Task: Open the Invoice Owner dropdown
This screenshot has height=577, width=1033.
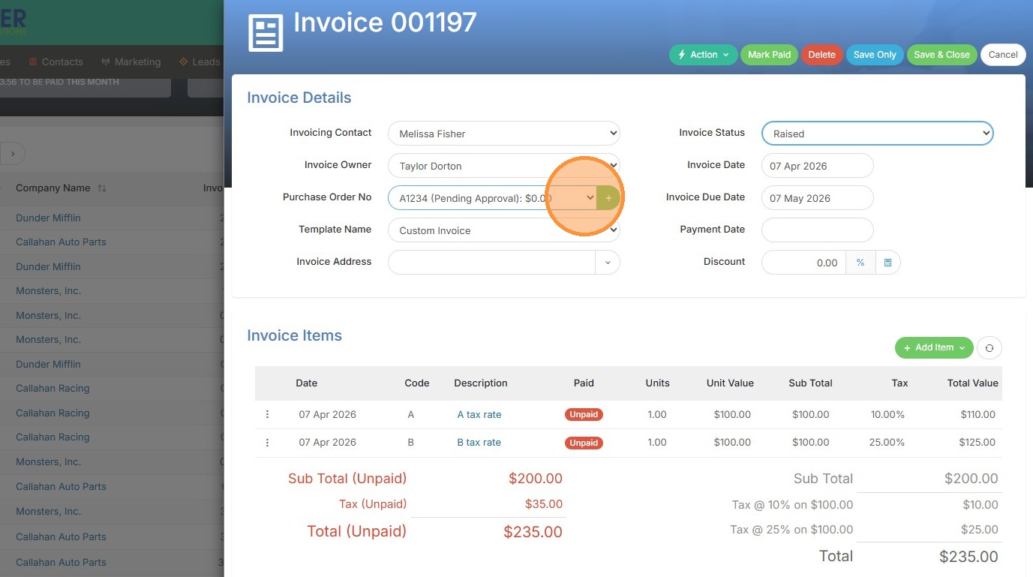Action: pos(504,166)
